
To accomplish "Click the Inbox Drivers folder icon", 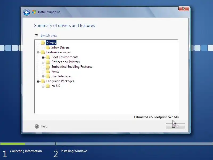I will tap(48, 47).
